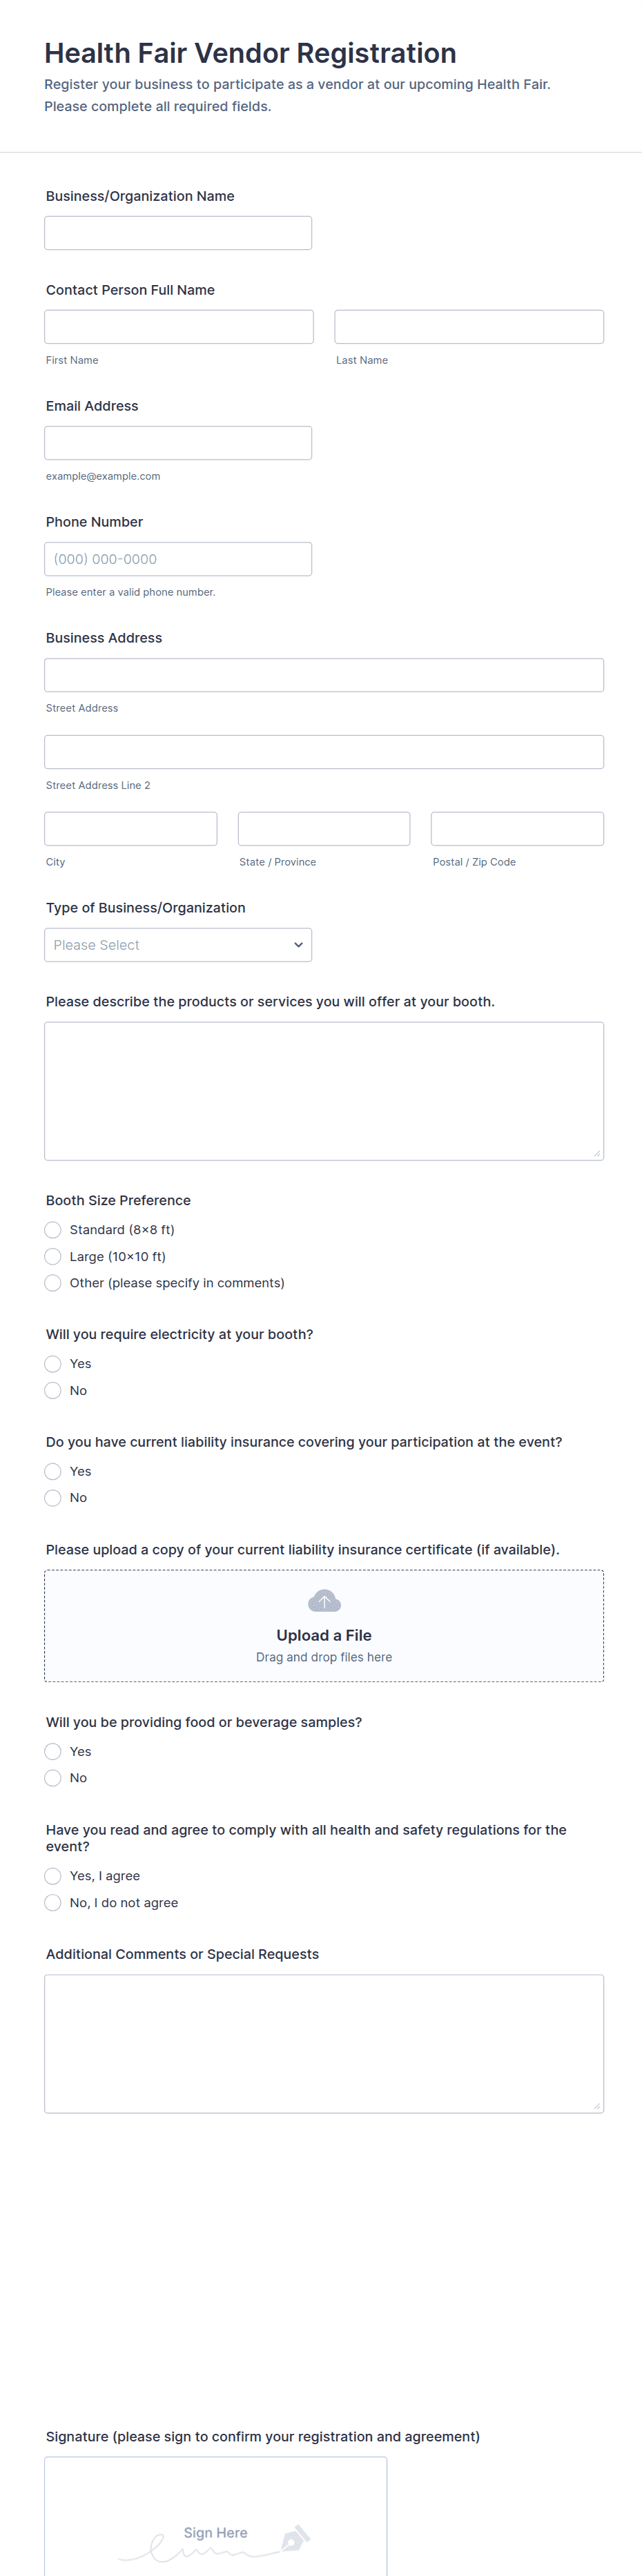Select Large (10×10 ft) booth size
Image resolution: width=642 pixels, height=2576 pixels.
pos(53,1257)
